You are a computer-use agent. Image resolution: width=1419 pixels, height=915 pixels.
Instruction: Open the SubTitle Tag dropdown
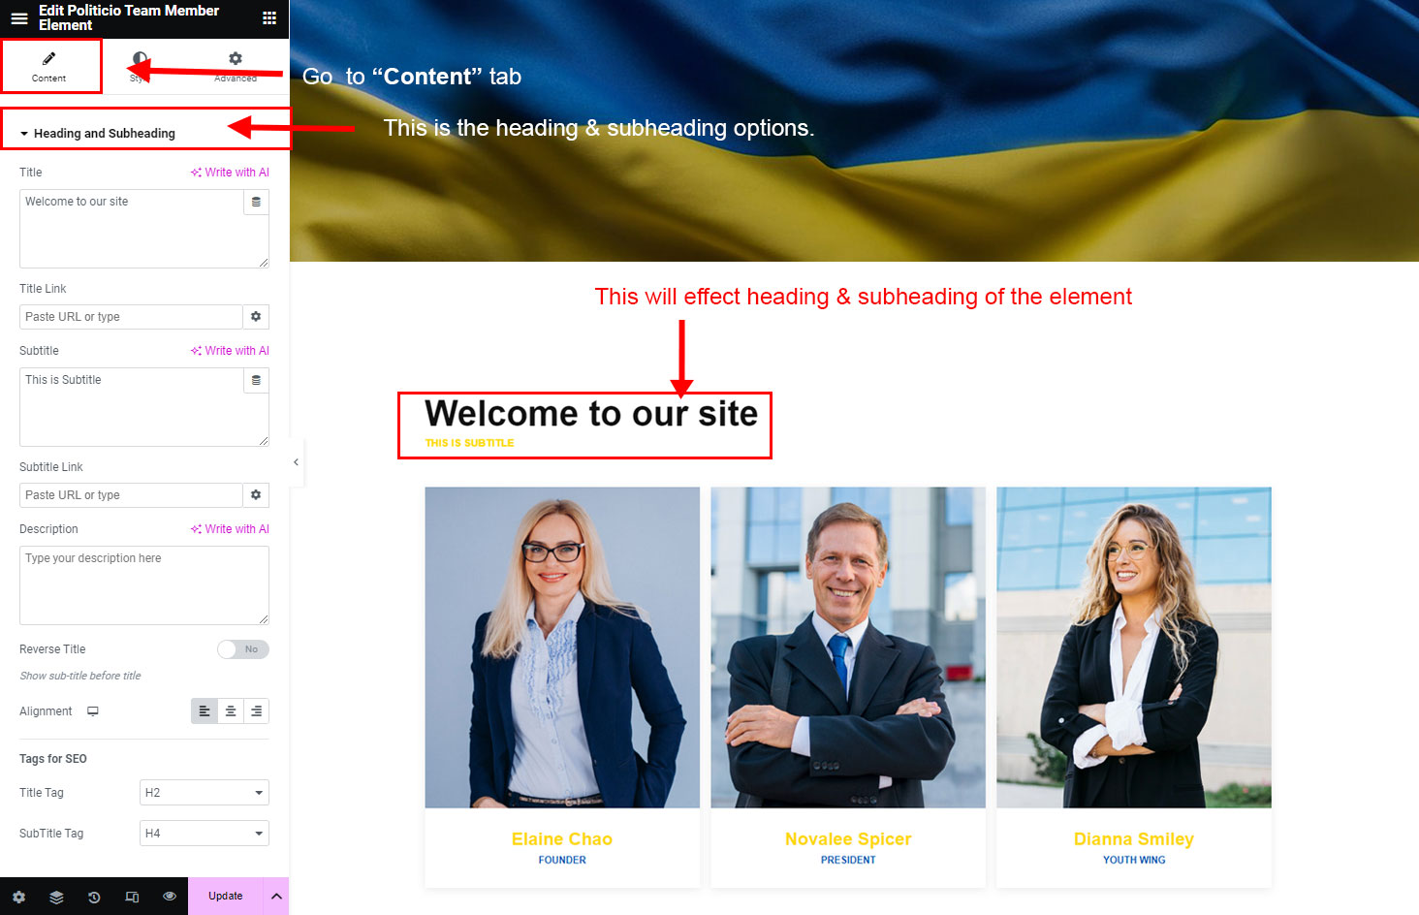[x=205, y=834]
